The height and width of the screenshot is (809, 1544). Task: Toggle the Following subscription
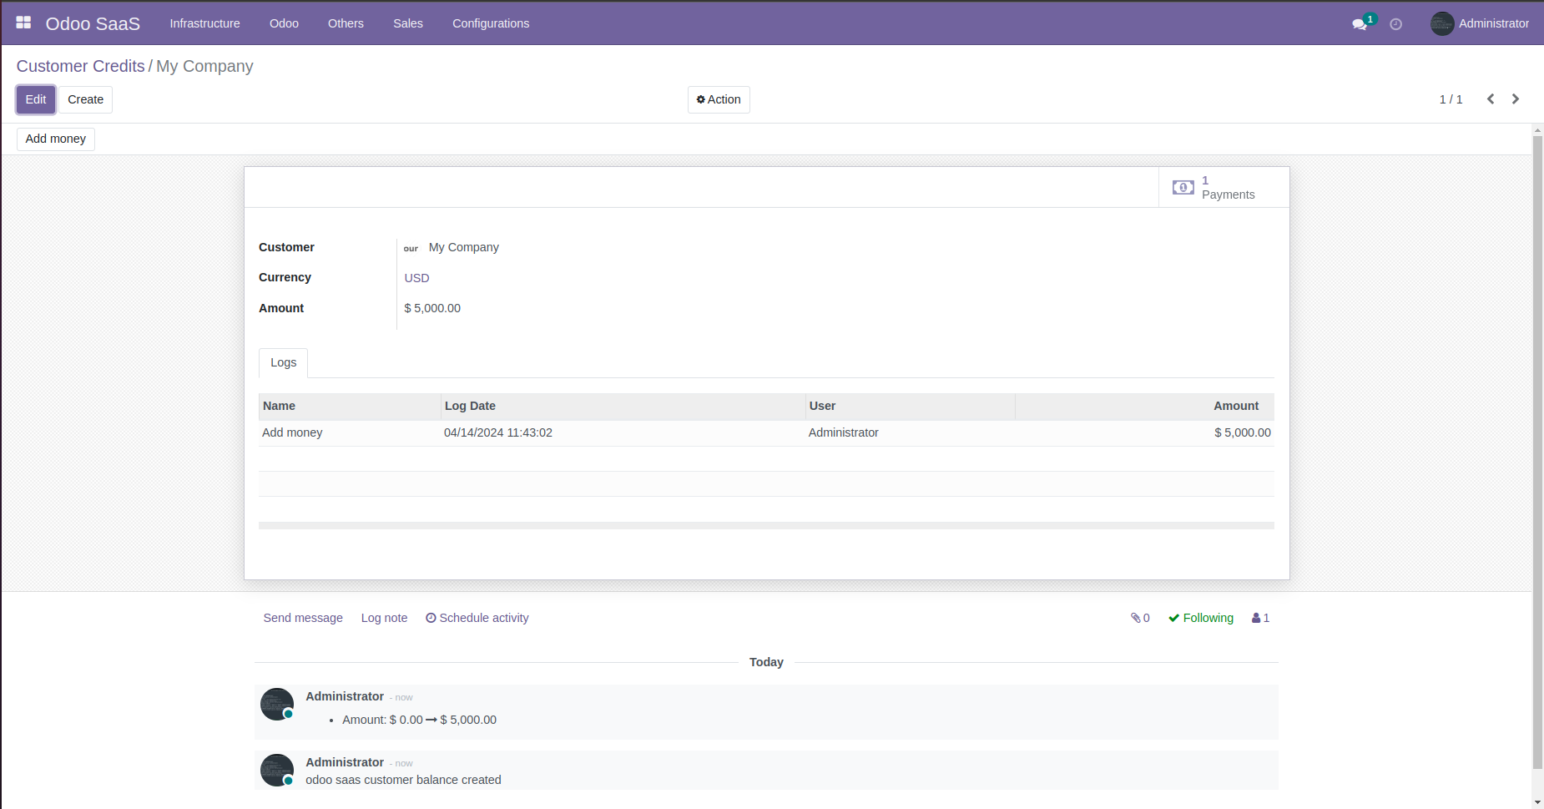[1201, 618]
